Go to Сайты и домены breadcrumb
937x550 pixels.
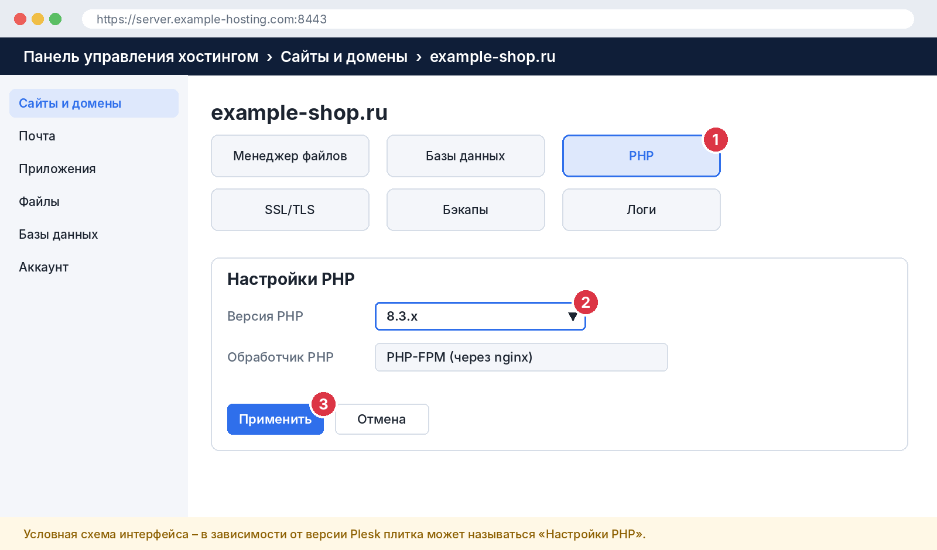pyautogui.click(x=344, y=57)
